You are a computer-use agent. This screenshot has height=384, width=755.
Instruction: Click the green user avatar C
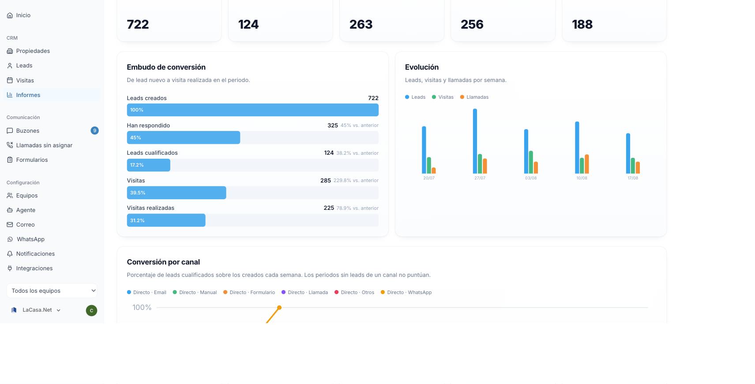[91, 310]
